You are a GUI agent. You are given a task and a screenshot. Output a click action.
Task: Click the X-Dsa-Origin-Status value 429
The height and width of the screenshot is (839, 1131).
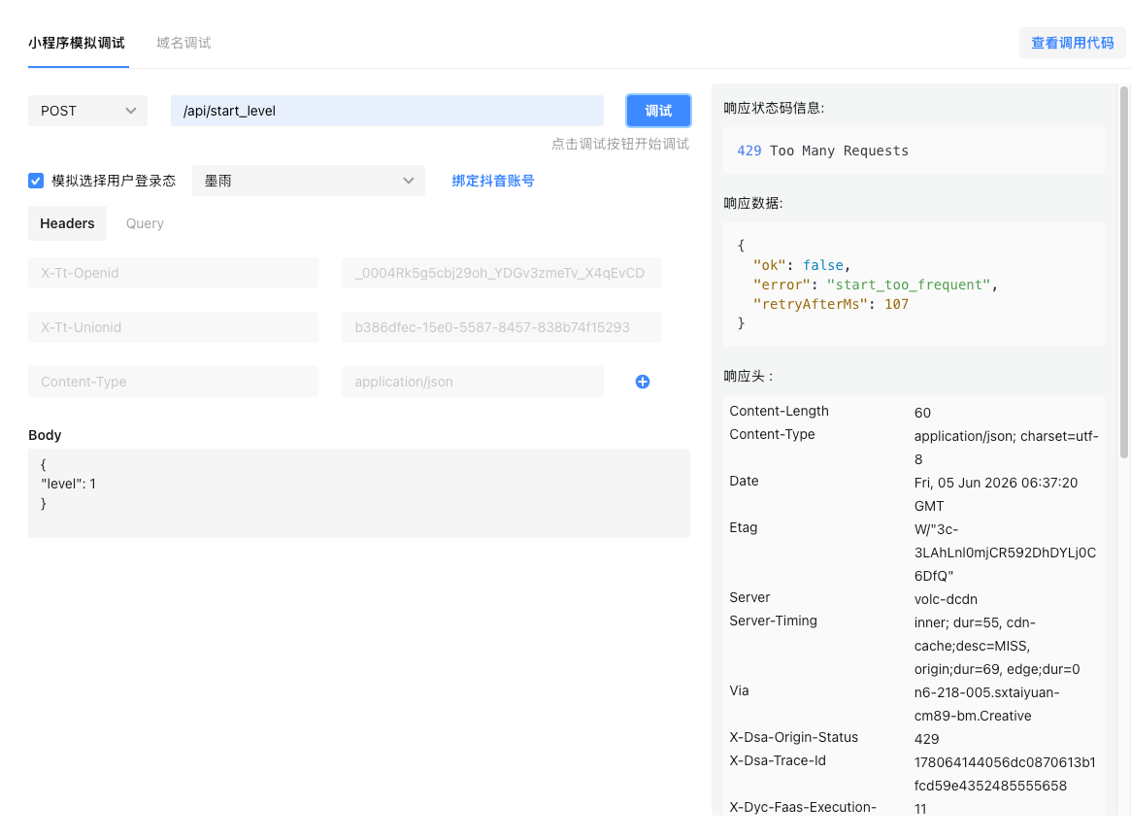[926, 739]
